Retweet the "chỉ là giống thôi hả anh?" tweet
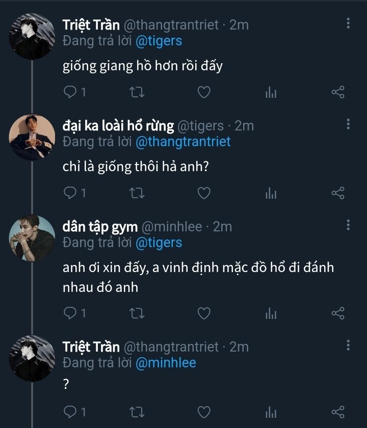This screenshot has width=367, height=428. tap(137, 193)
